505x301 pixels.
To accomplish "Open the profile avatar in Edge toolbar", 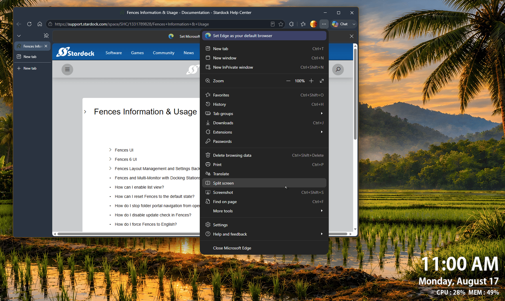I will (313, 24).
